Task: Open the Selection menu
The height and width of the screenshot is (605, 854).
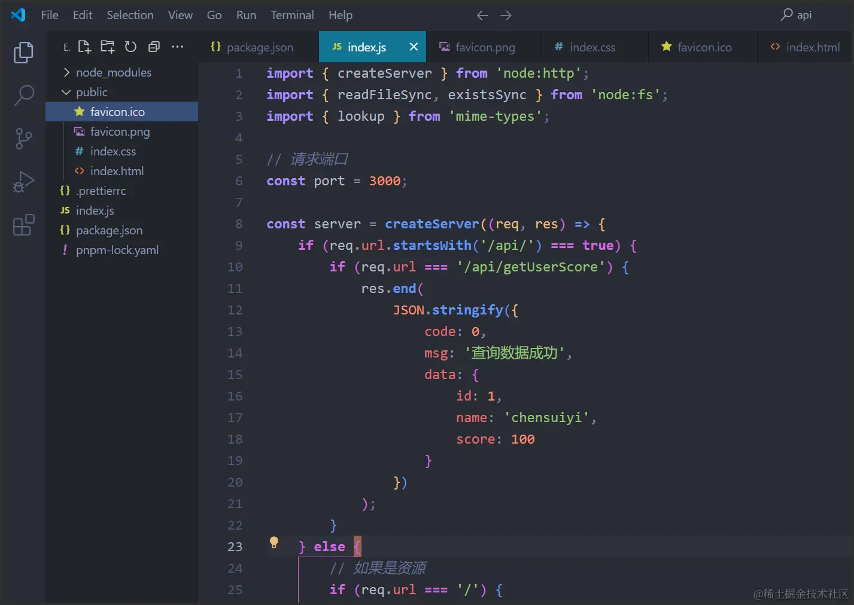Action: click(130, 15)
